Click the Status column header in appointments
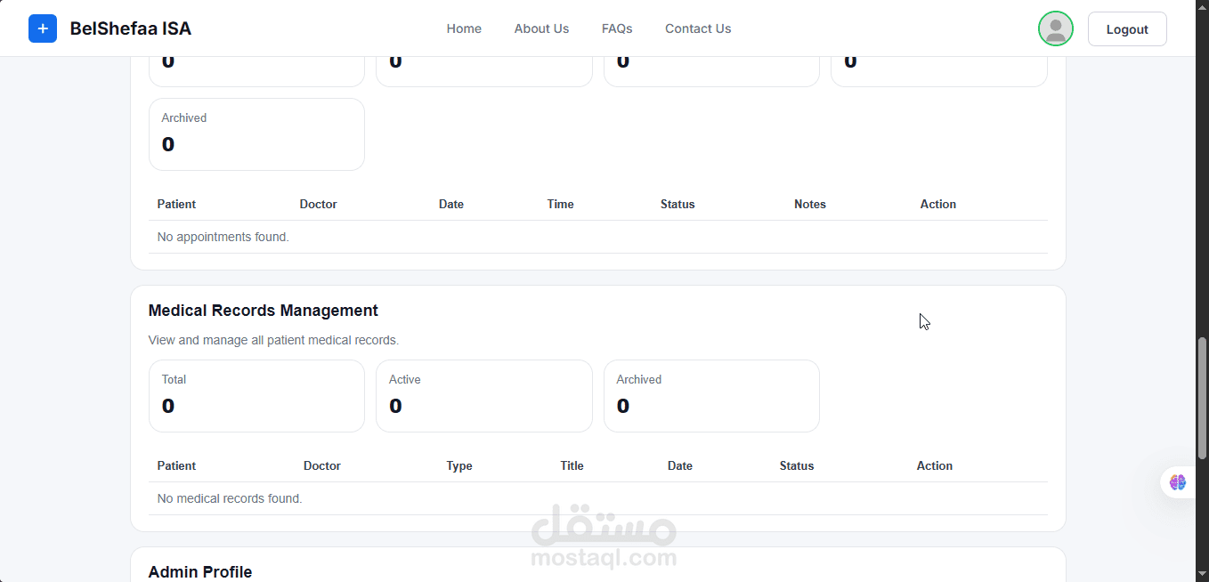 (x=678, y=204)
